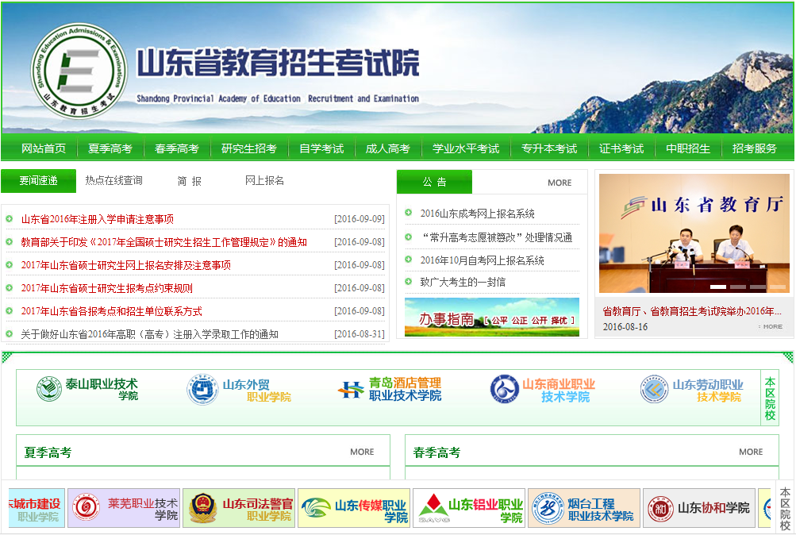Click the 春季高考 section heading
796x535 pixels.
coord(436,452)
